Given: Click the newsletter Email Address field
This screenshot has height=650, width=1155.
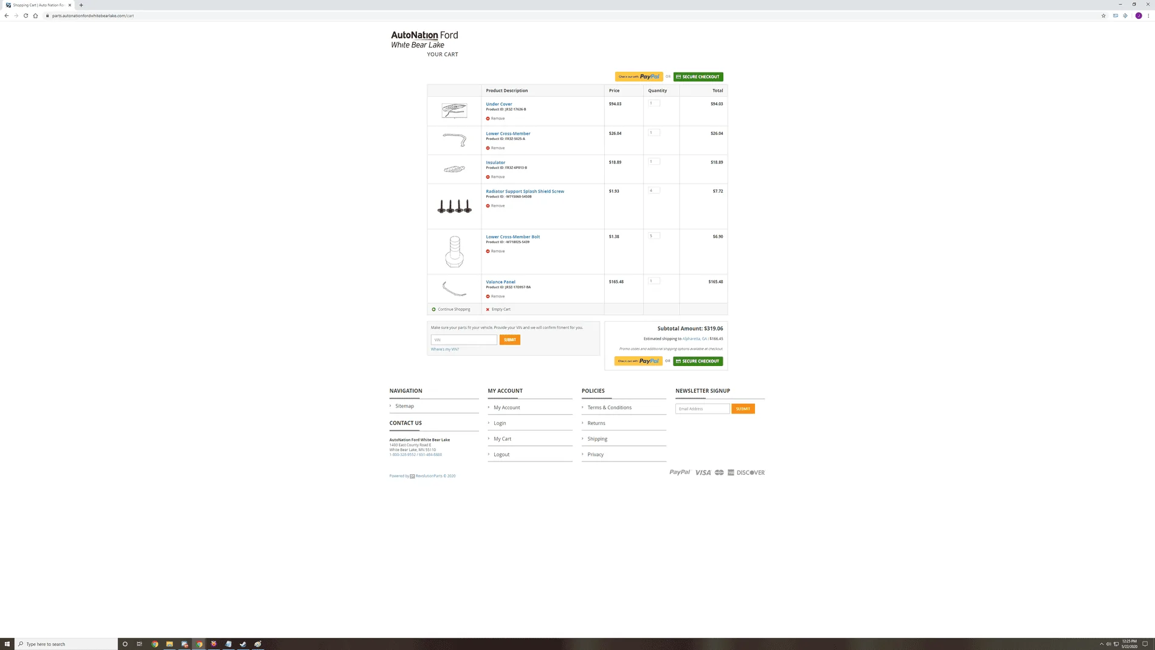Looking at the screenshot, I should 702,409.
